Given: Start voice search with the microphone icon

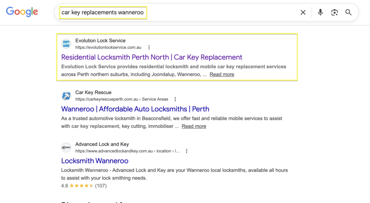Looking at the screenshot, I should point(320,12).
